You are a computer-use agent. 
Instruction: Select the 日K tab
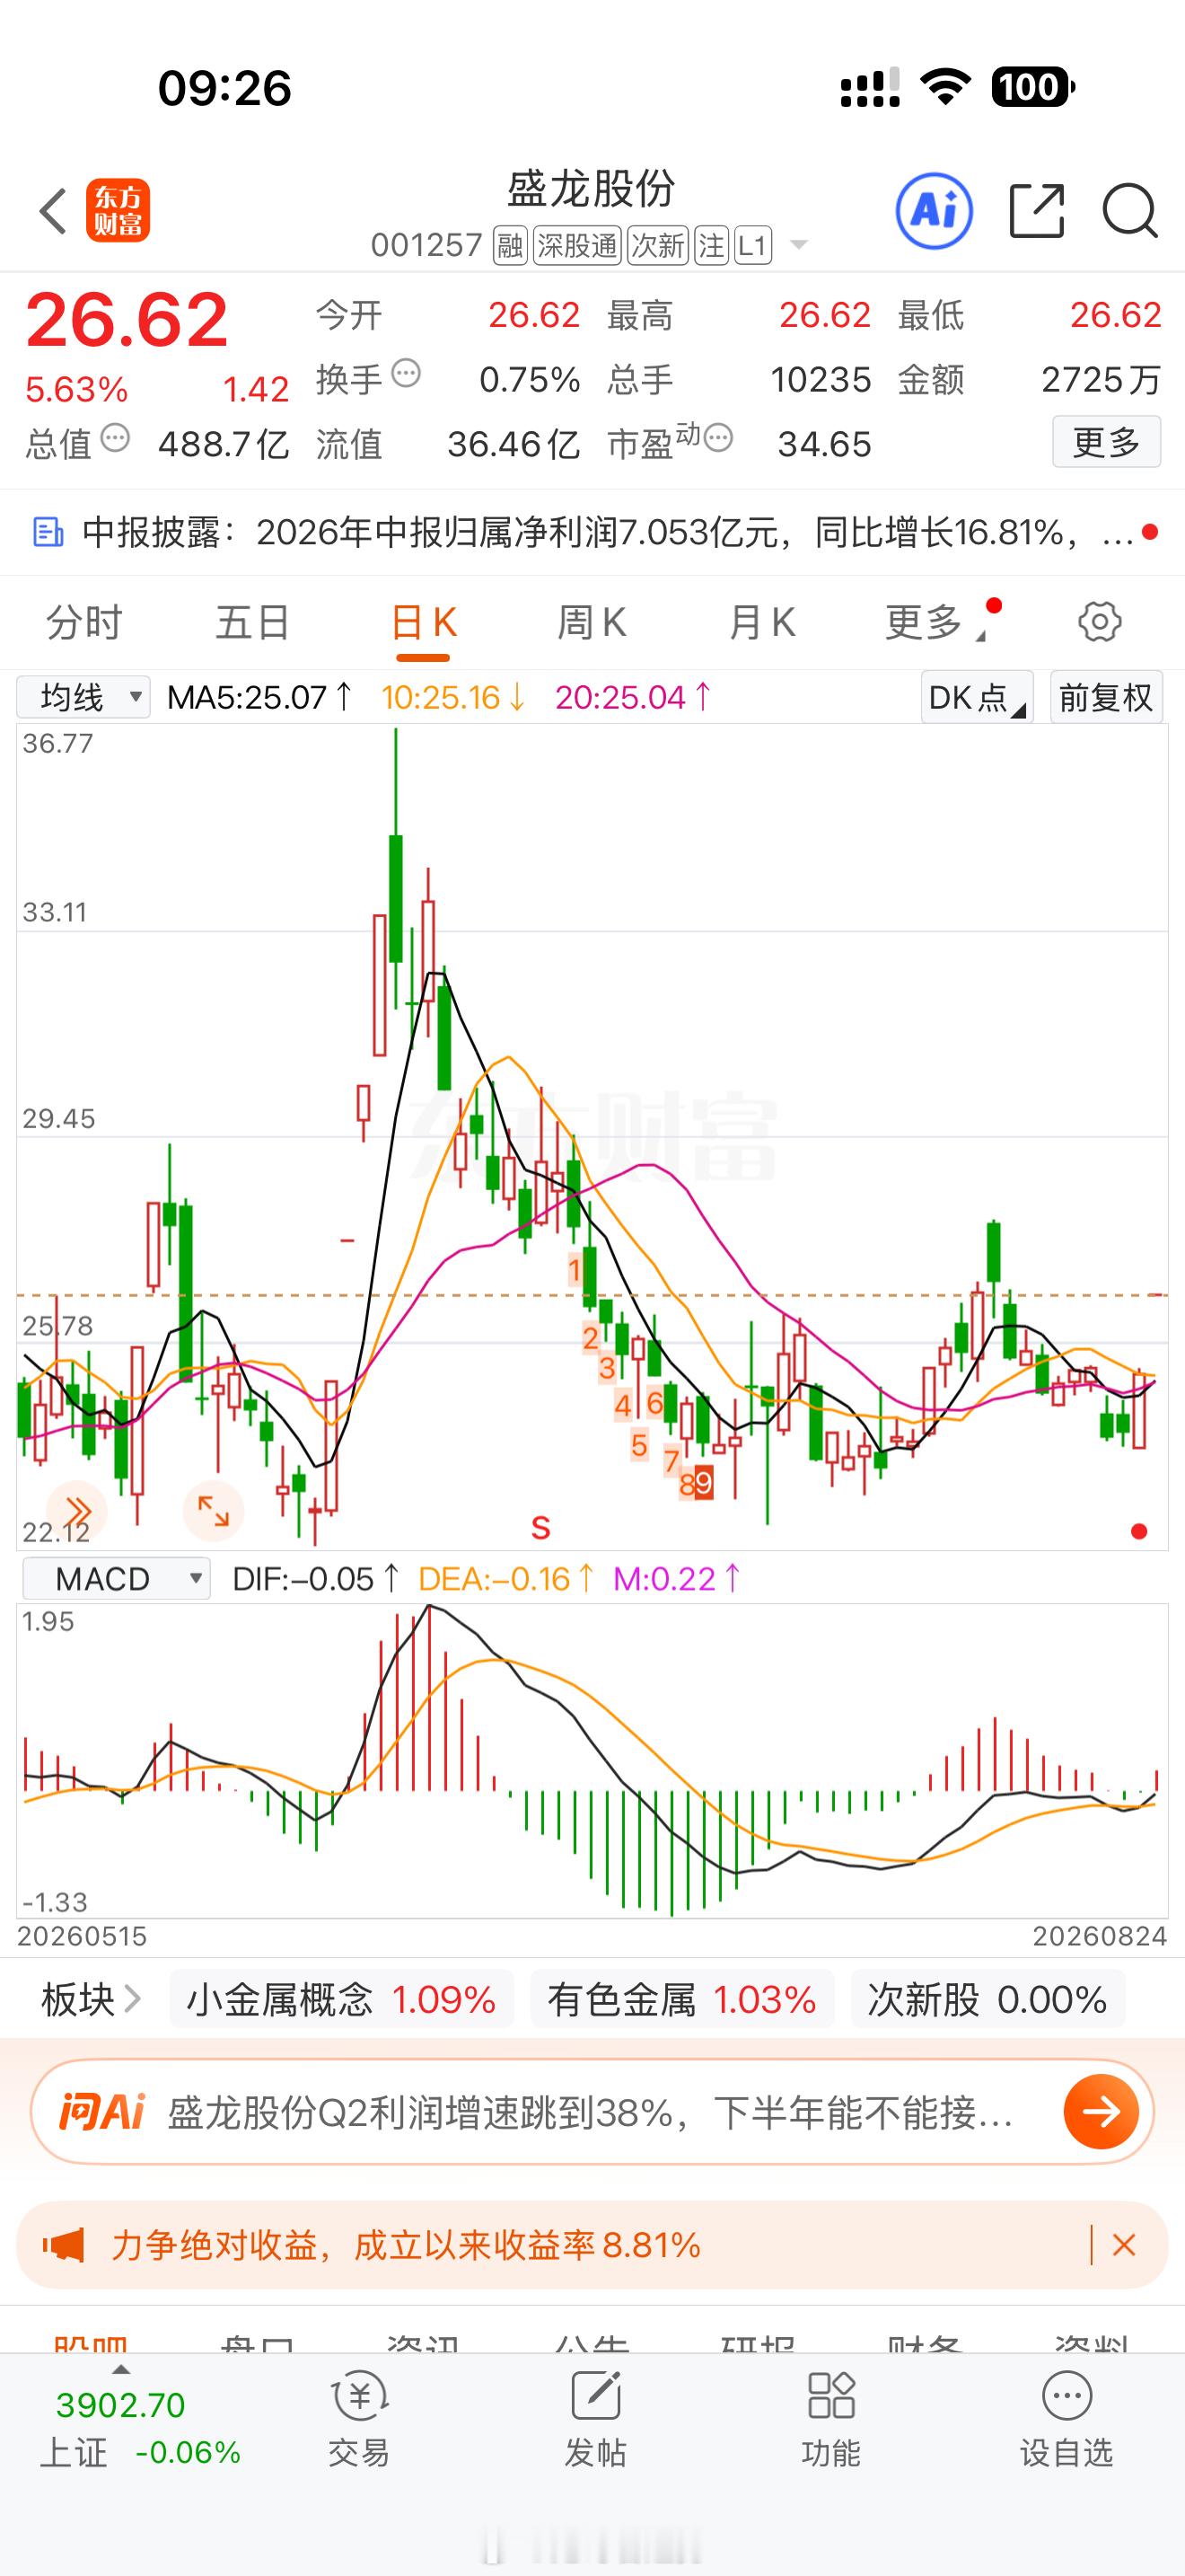pos(423,622)
